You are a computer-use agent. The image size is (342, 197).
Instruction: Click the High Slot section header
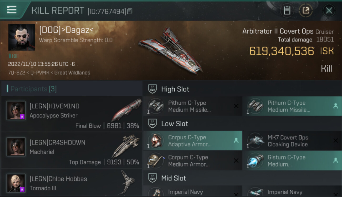[175, 89]
